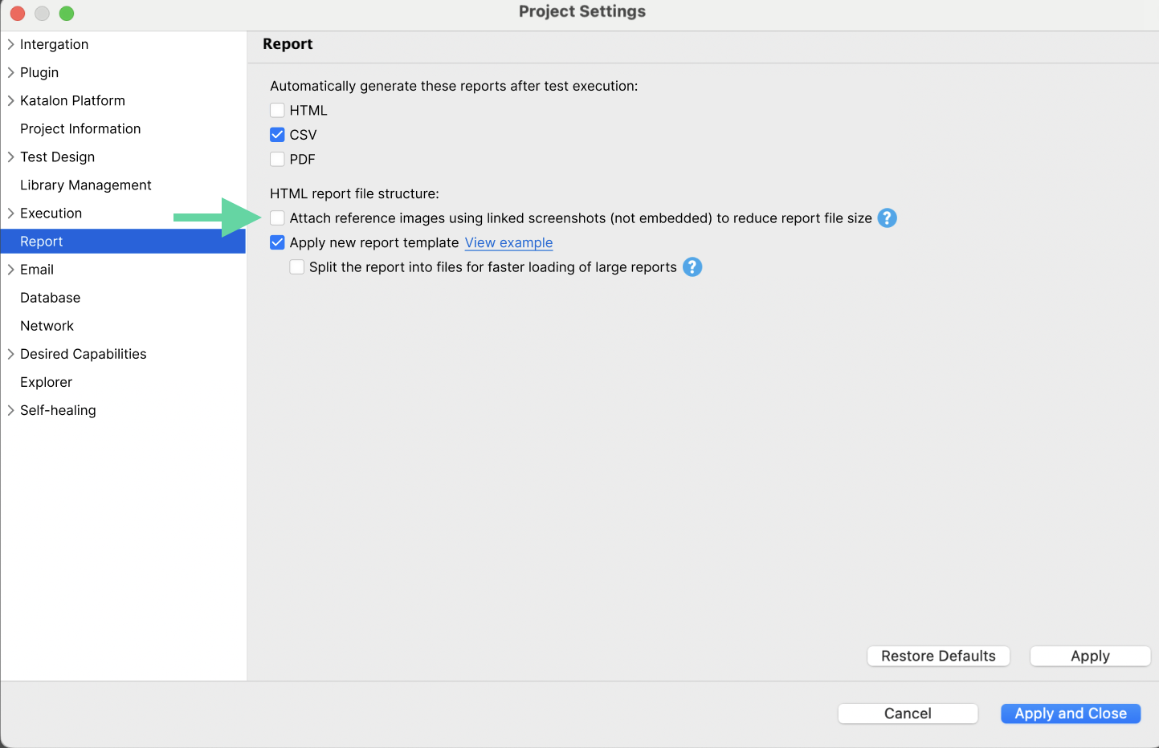
Task: Enable PDF report generation
Action: tap(277, 159)
